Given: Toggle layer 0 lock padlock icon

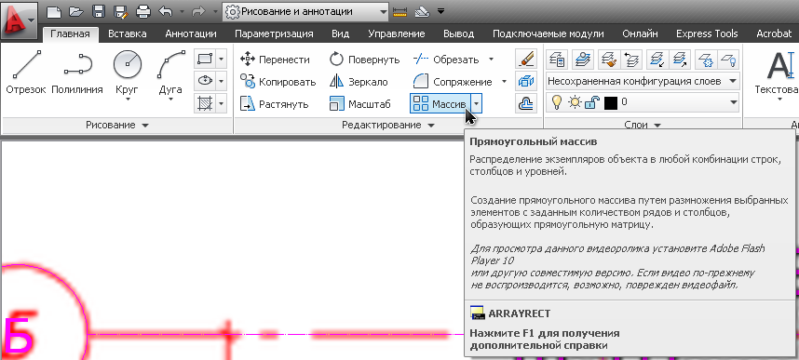Looking at the screenshot, I should (x=591, y=103).
